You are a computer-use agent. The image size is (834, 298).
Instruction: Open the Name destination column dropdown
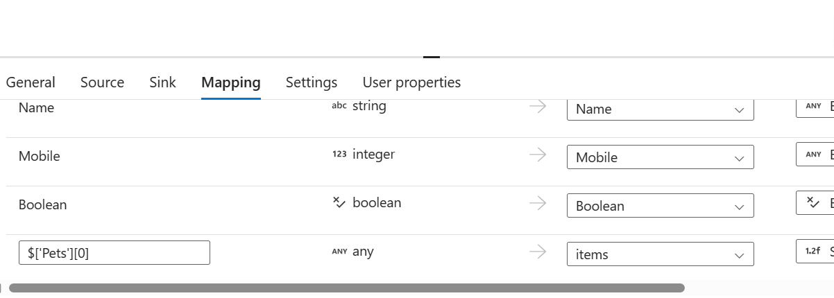click(x=660, y=109)
